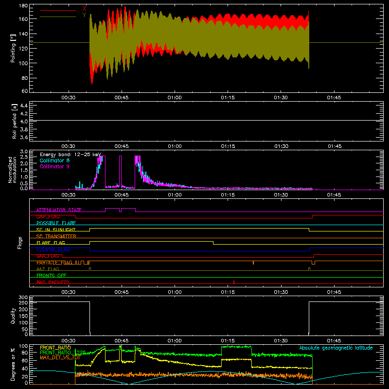Click the white Roll period line
The width and height of the screenshot is (389, 389).
tap(206, 121)
